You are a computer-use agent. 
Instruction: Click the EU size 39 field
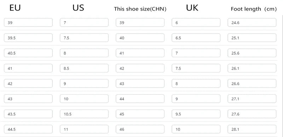(x=28, y=23)
